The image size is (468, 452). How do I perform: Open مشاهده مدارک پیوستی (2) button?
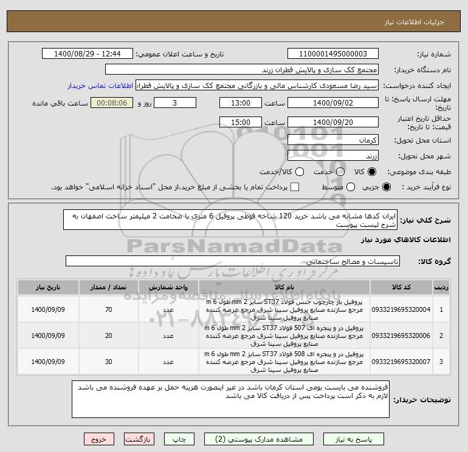pyautogui.click(x=259, y=439)
